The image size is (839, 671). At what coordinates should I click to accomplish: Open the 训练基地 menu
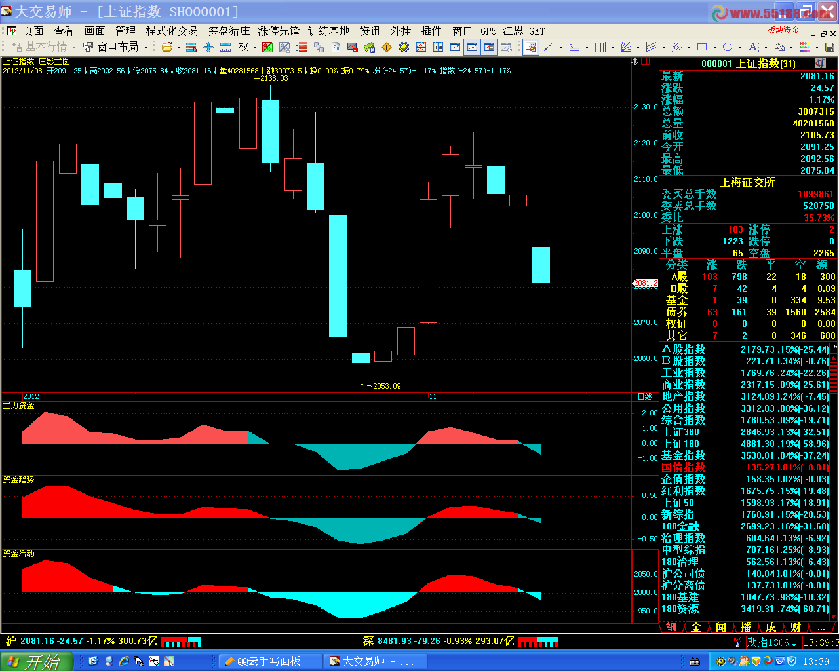[x=329, y=31]
